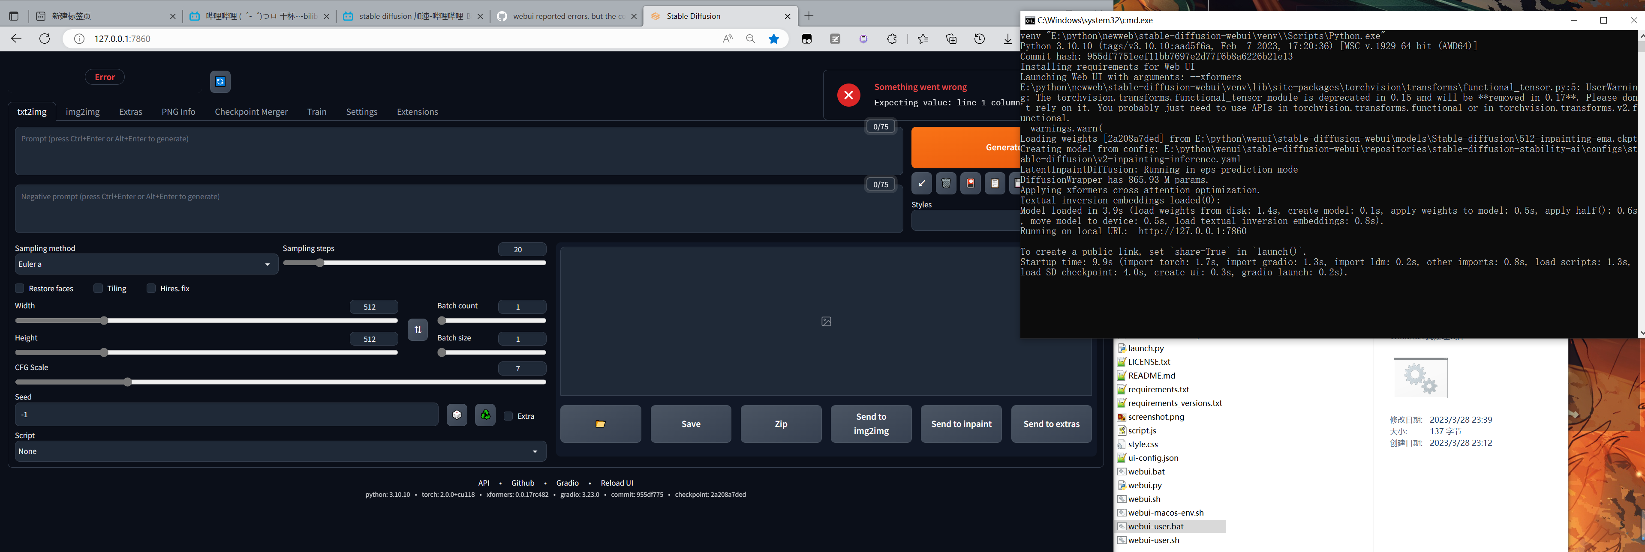Switch to the img2img tab

82,112
